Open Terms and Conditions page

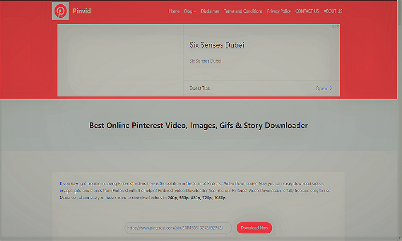243,11
